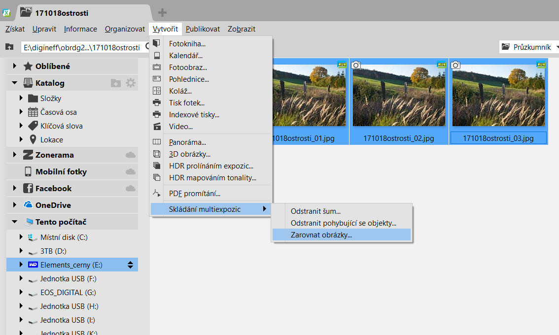The width and height of the screenshot is (559, 335).
Task: Click the Facebook cloud icon
Action: coord(131,188)
